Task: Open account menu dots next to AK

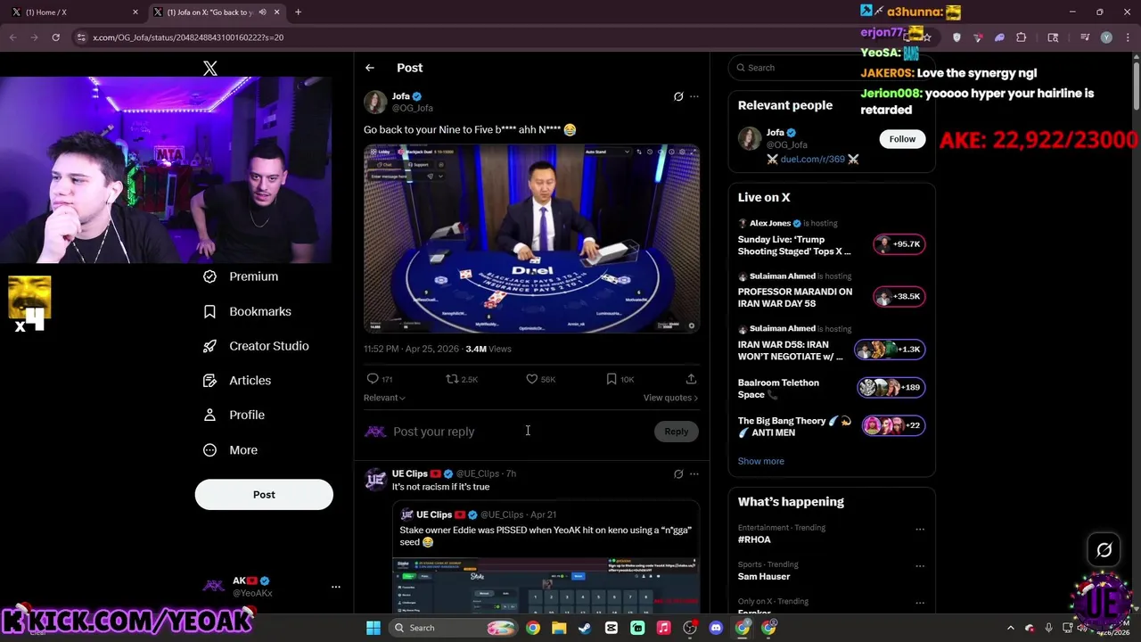Action: (336, 587)
